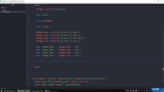
Task: Open the Packages menu
Action: point(19,3)
